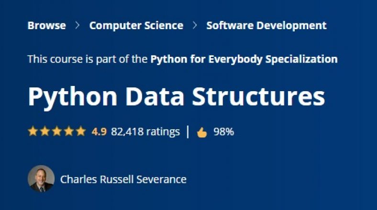
Task: Click the 4.9 rating score
Action: tap(99, 132)
